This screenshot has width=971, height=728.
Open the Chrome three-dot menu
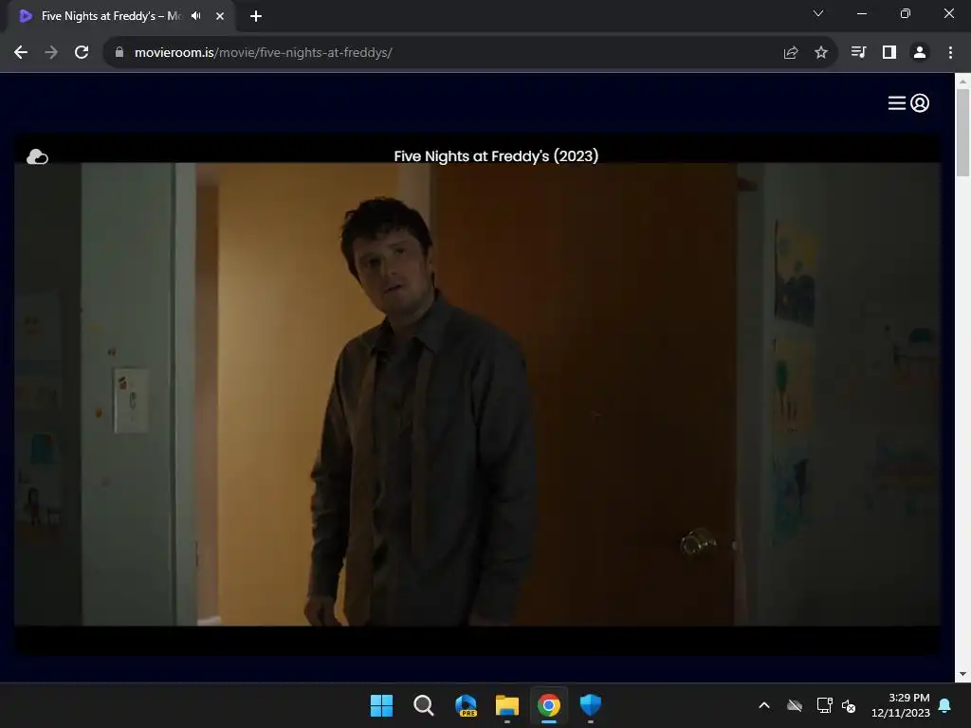tap(950, 53)
